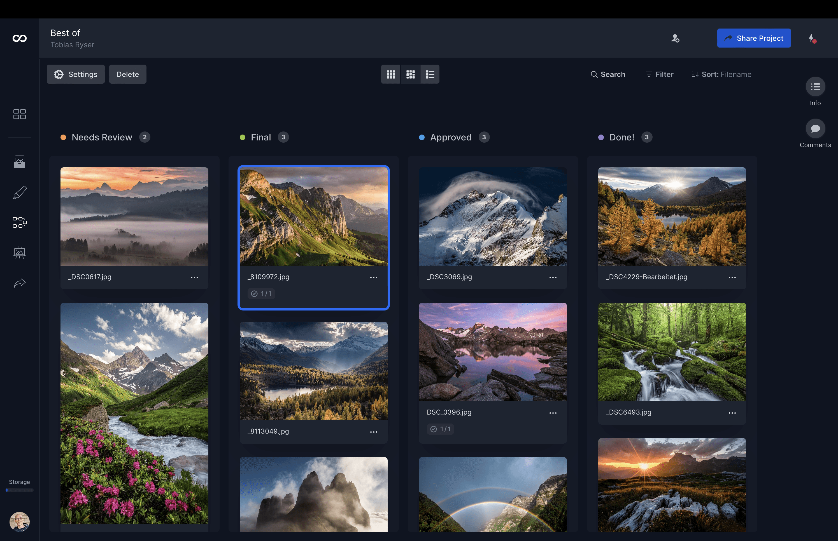Select the pencil edit icon in sidebar
This screenshot has height=541, width=838.
click(20, 192)
